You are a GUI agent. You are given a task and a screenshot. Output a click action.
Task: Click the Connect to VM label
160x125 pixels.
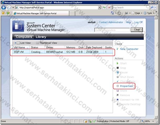pyautogui.click(x=130, y=100)
